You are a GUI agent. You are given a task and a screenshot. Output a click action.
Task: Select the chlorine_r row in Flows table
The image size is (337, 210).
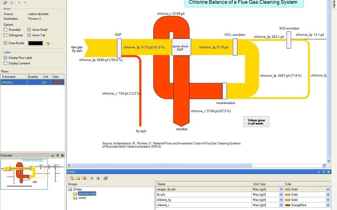pyautogui.click(x=32, y=82)
